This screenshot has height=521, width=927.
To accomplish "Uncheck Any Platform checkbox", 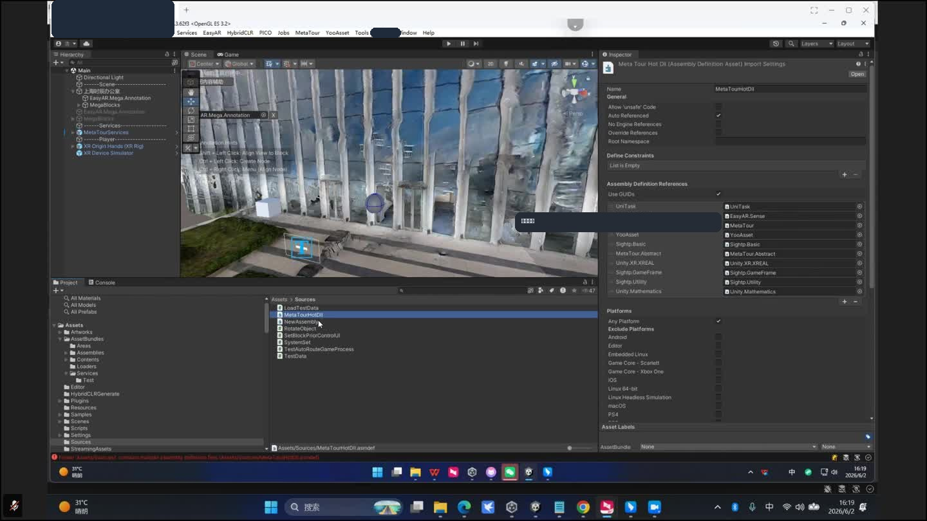I will [x=718, y=321].
